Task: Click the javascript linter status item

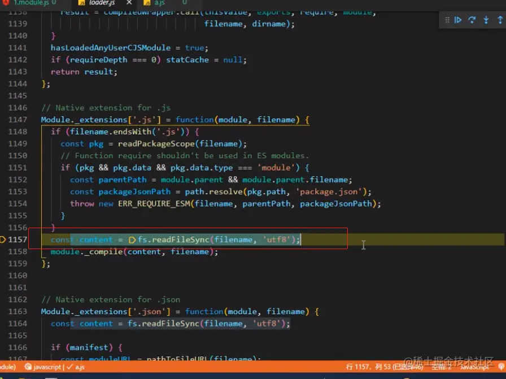Action: point(43,367)
